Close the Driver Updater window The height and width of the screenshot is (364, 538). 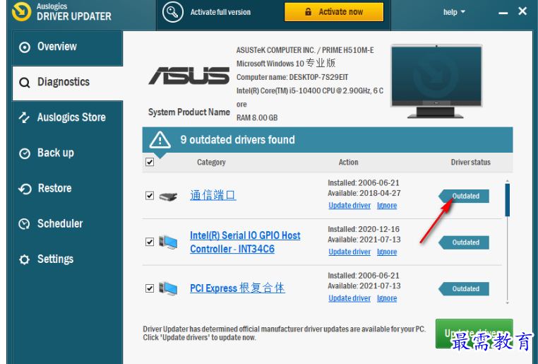(x=522, y=11)
